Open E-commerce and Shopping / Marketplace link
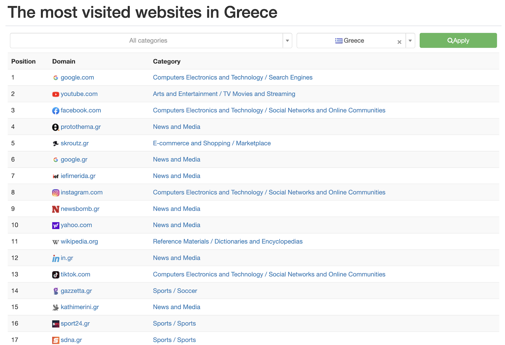This screenshot has height=345, width=505. pyautogui.click(x=212, y=143)
